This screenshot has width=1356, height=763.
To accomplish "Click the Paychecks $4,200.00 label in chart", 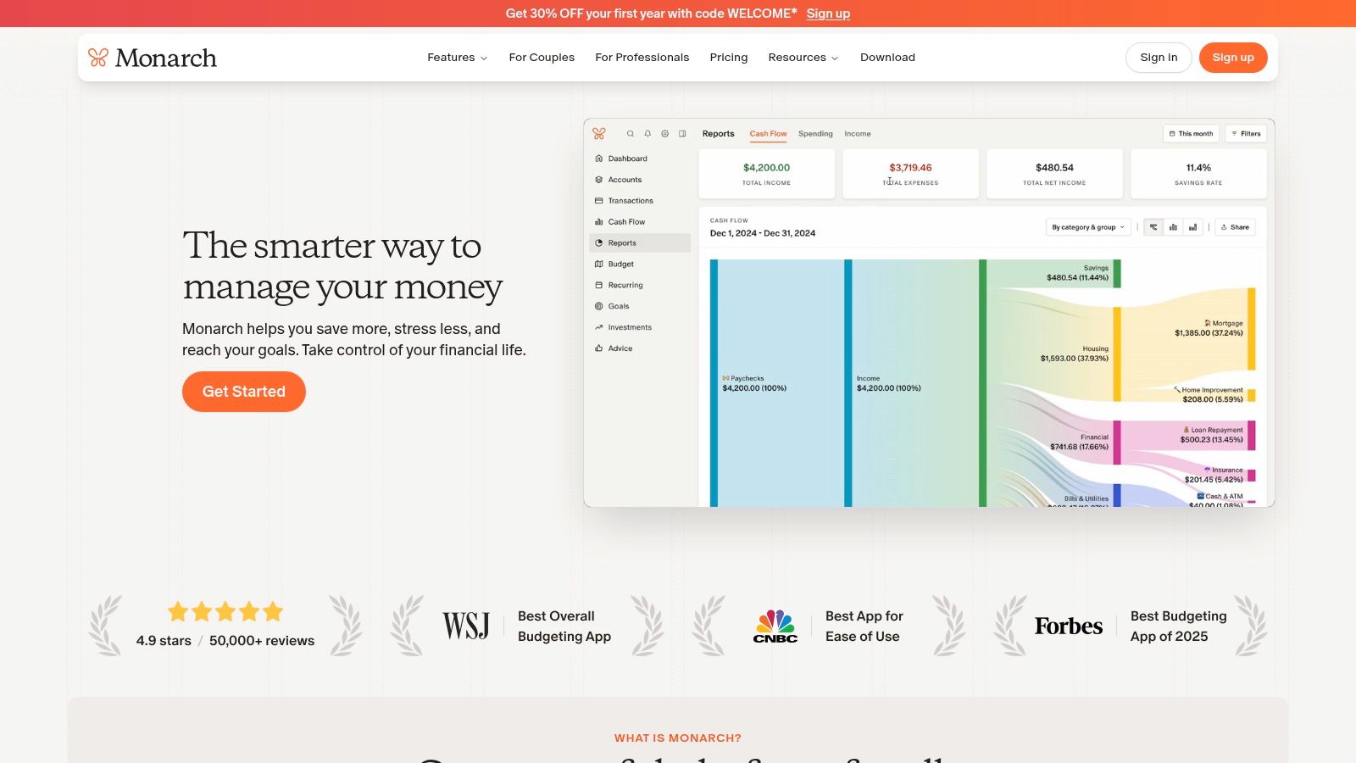I will pos(754,383).
